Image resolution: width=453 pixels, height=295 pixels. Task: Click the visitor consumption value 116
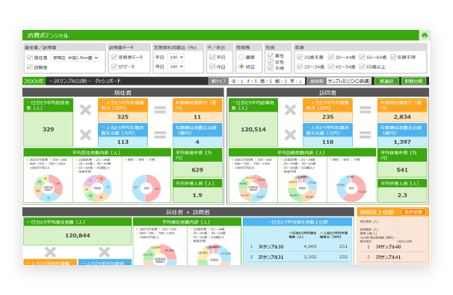tap(327, 142)
